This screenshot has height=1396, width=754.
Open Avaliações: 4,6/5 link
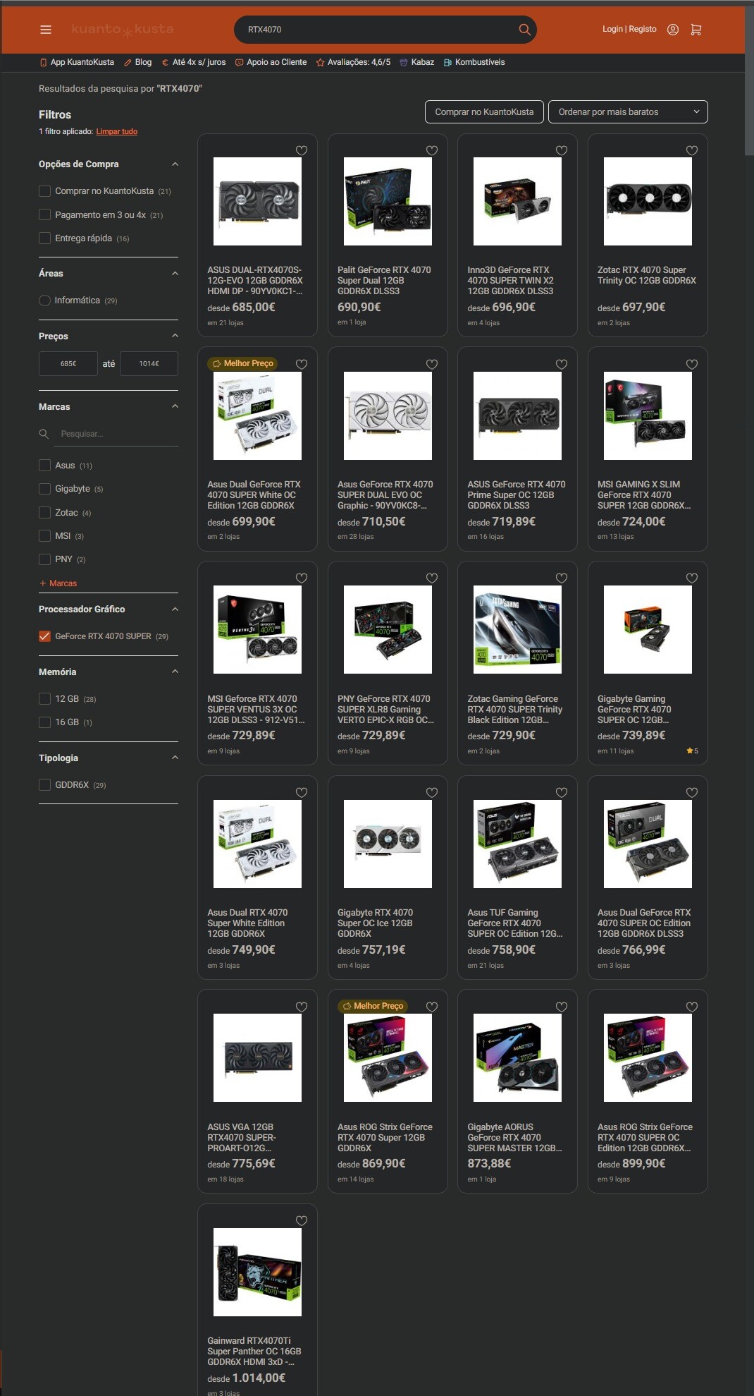pyautogui.click(x=353, y=62)
